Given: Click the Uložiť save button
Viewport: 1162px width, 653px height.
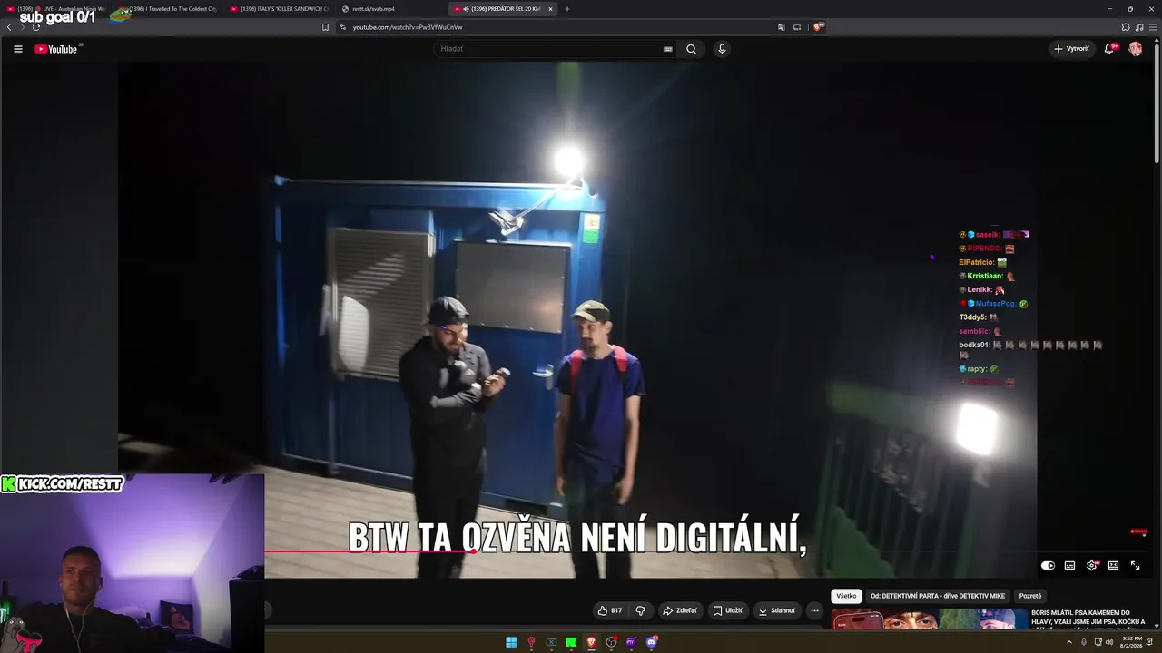Looking at the screenshot, I should click(x=727, y=610).
